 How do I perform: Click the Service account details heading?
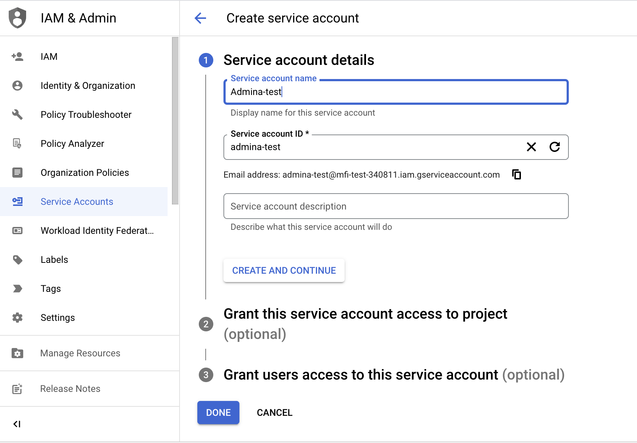click(x=299, y=60)
